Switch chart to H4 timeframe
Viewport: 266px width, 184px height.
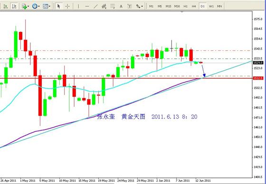tap(194, 7)
